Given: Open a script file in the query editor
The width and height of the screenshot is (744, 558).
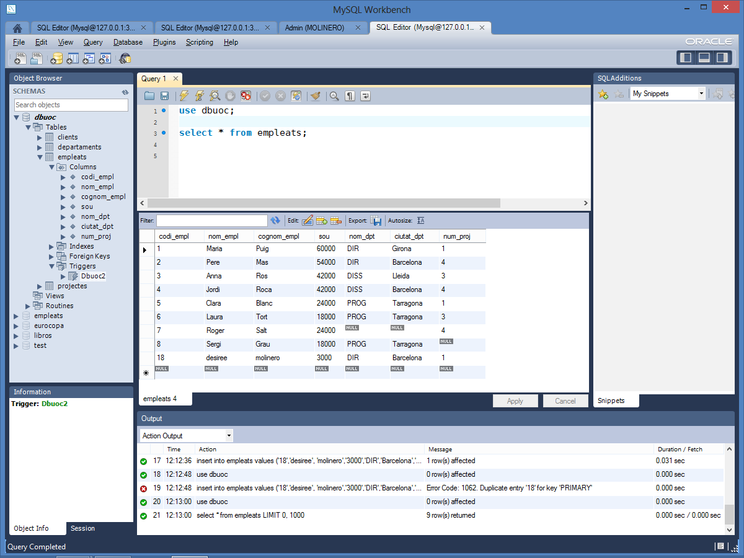Looking at the screenshot, I should 149,95.
